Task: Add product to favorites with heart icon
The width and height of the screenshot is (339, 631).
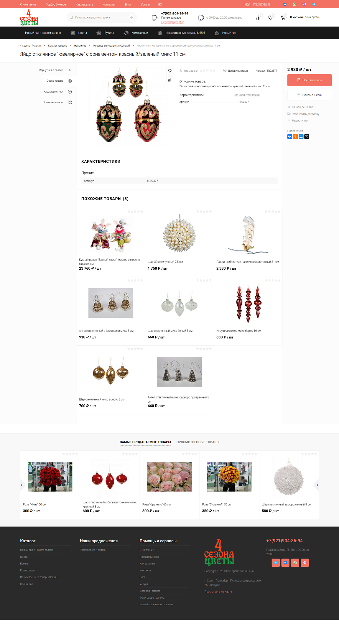Action: tap(170, 71)
